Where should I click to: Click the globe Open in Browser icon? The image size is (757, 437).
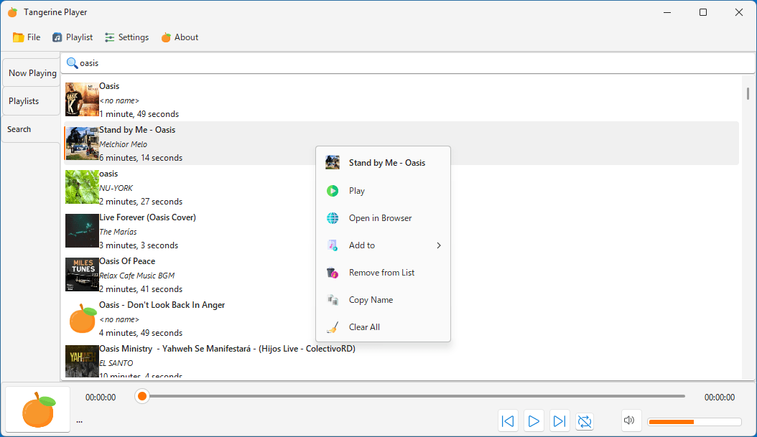pyautogui.click(x=332, y=218)
